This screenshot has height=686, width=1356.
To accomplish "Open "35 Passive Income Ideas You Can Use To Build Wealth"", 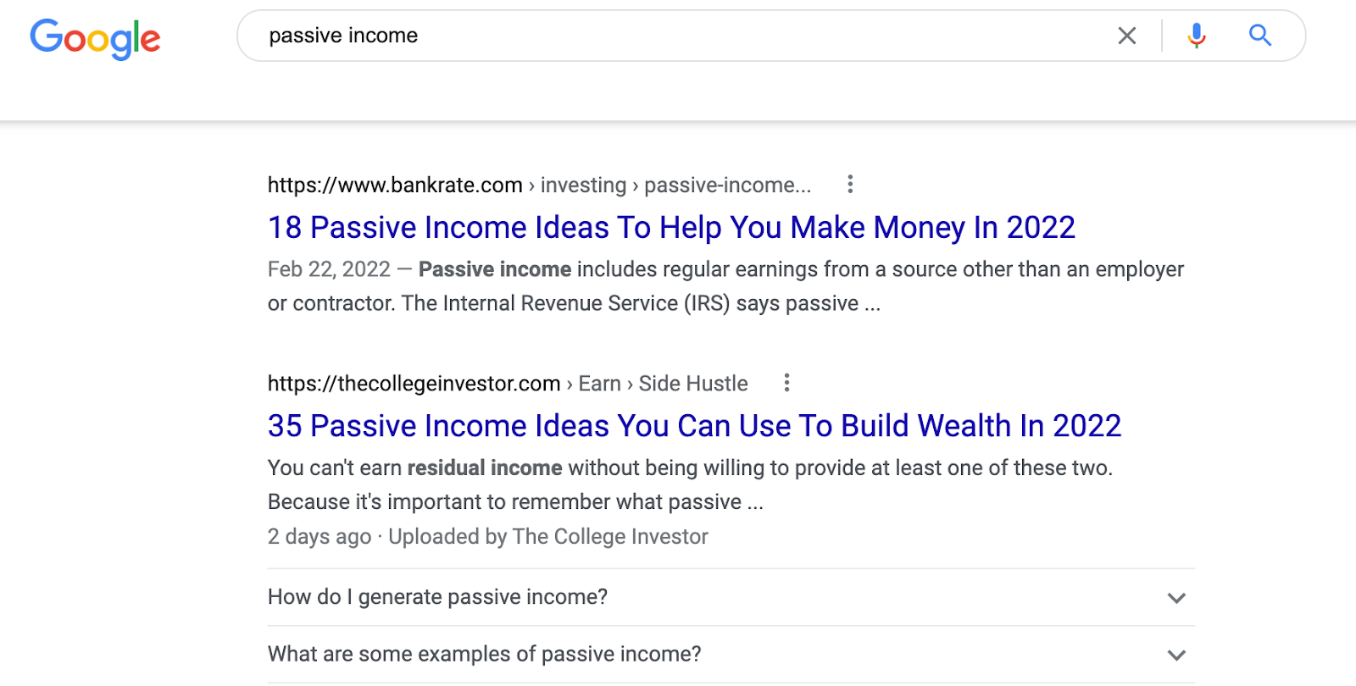I will (694, 426).
